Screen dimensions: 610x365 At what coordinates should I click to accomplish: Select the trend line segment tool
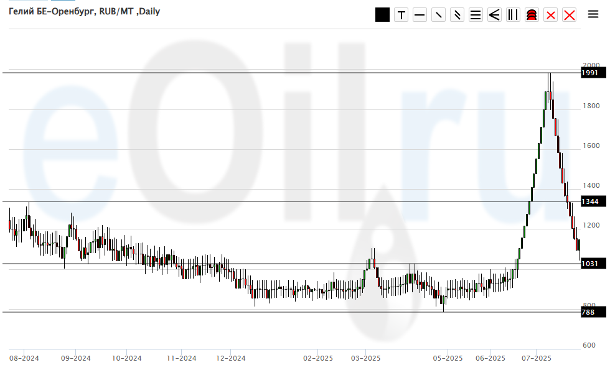pyautogui.click(x=438, y=15)
